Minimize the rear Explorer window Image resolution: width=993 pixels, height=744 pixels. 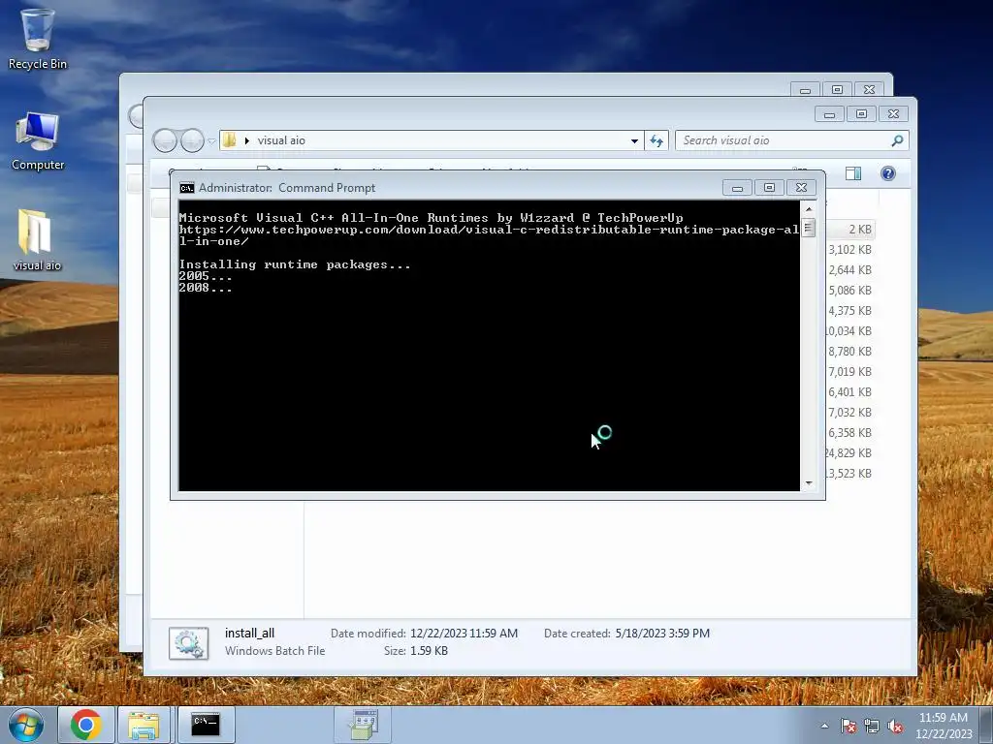click(x=806, y=90)
